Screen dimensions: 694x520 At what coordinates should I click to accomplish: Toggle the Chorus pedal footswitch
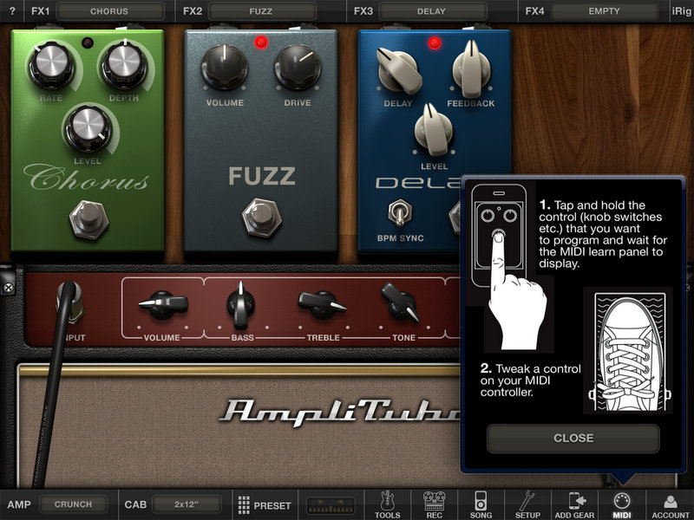point(88,220)
